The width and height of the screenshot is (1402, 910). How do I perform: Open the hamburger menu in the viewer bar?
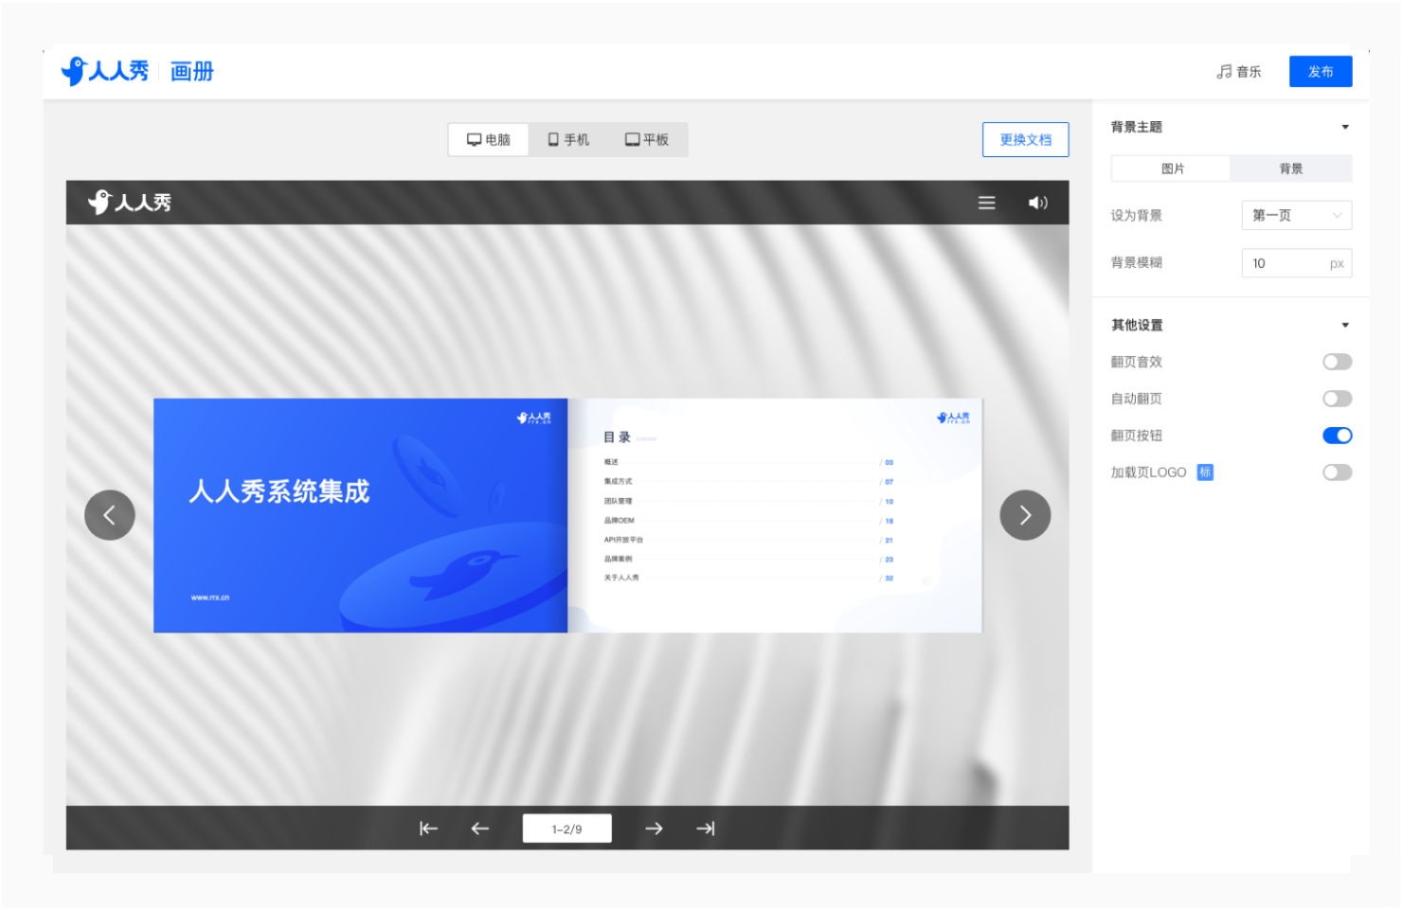(x=986, y=203)
